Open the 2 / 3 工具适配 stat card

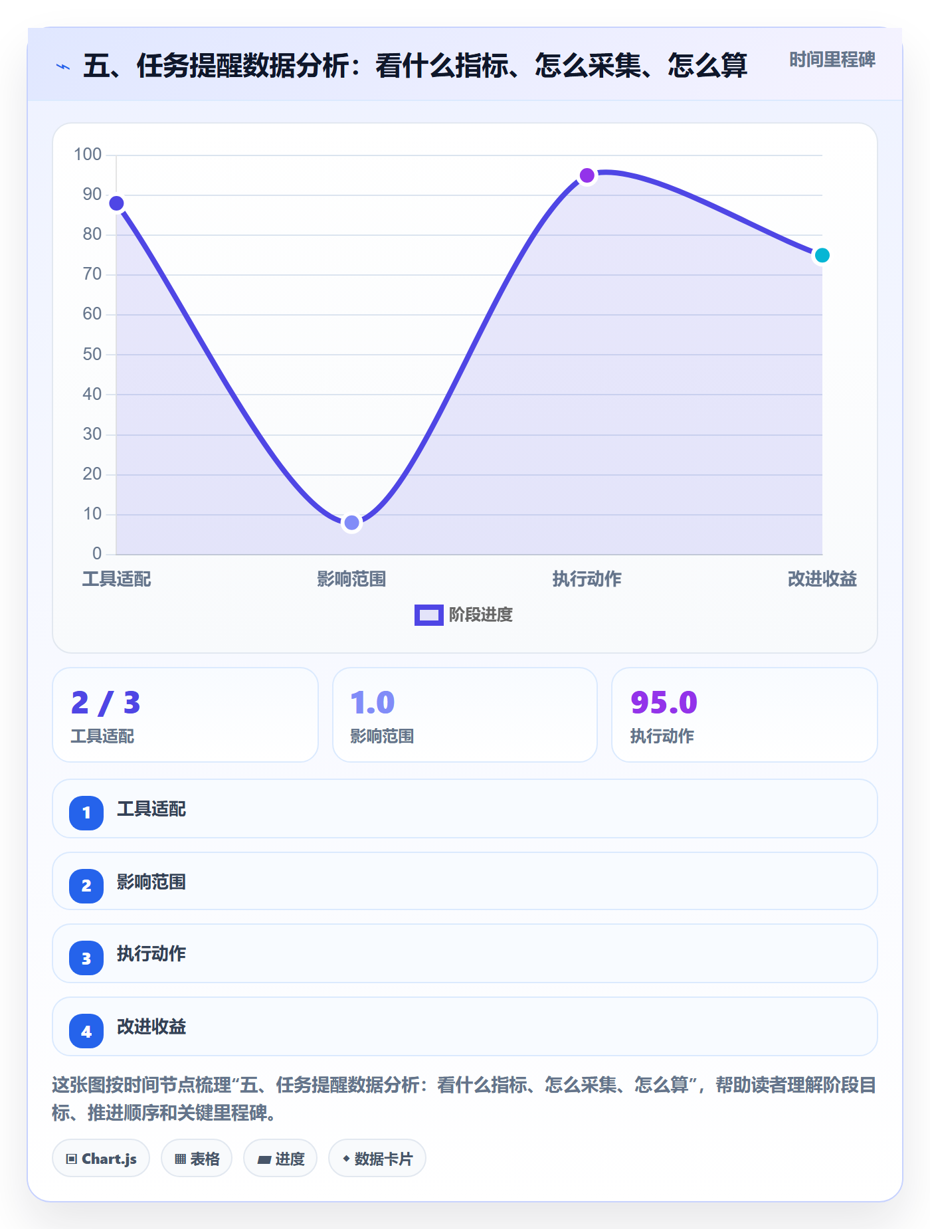tap(185, 715)
